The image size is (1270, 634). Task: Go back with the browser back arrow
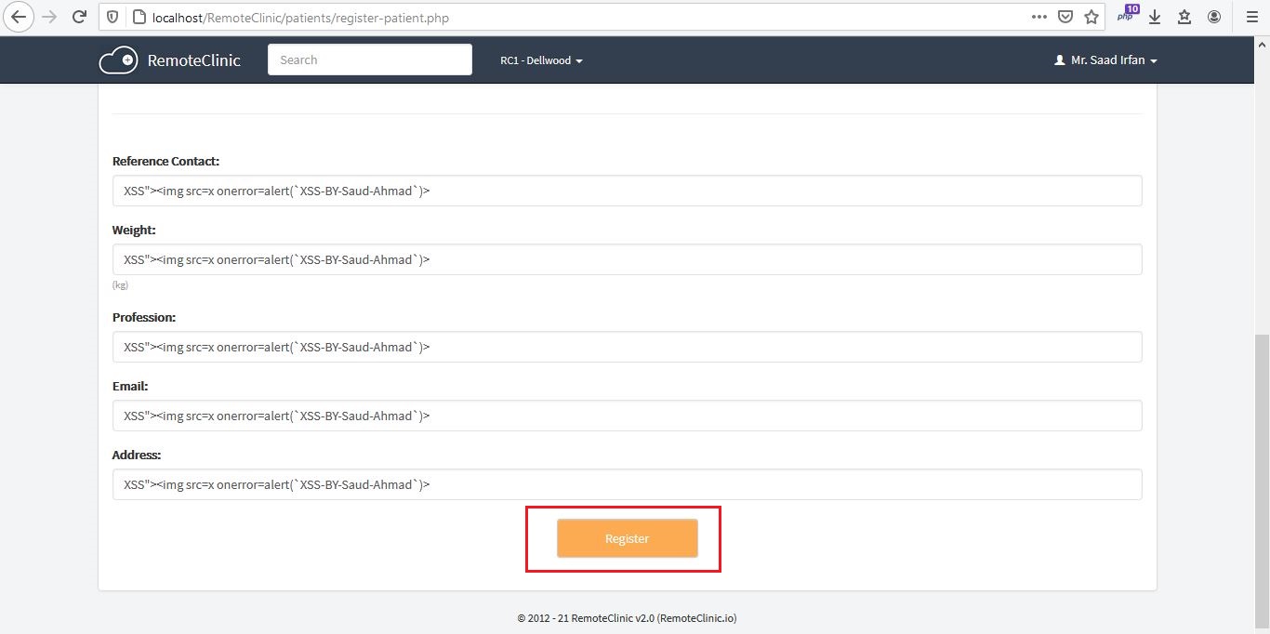coord(19,17)
